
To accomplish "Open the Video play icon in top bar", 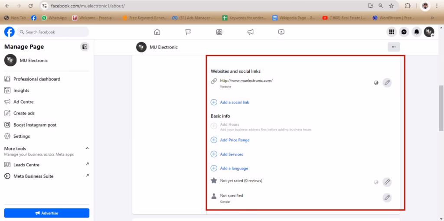I will (x=281, y=32).
